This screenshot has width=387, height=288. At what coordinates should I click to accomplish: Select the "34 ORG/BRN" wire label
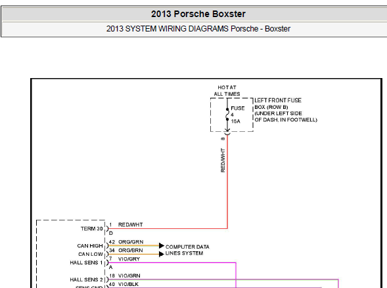pyautogui.click(x=126, y=251)
